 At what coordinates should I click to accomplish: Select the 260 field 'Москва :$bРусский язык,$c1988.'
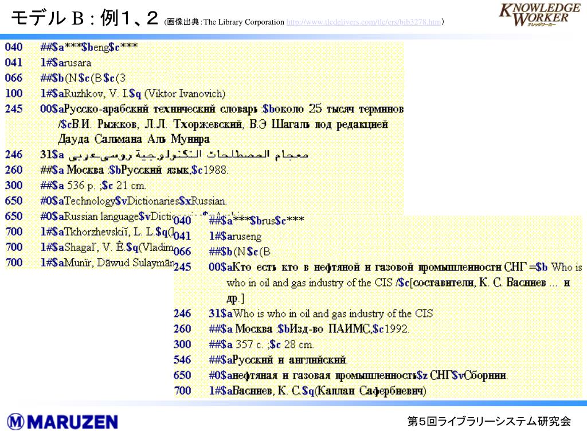[x=134, y=170]
